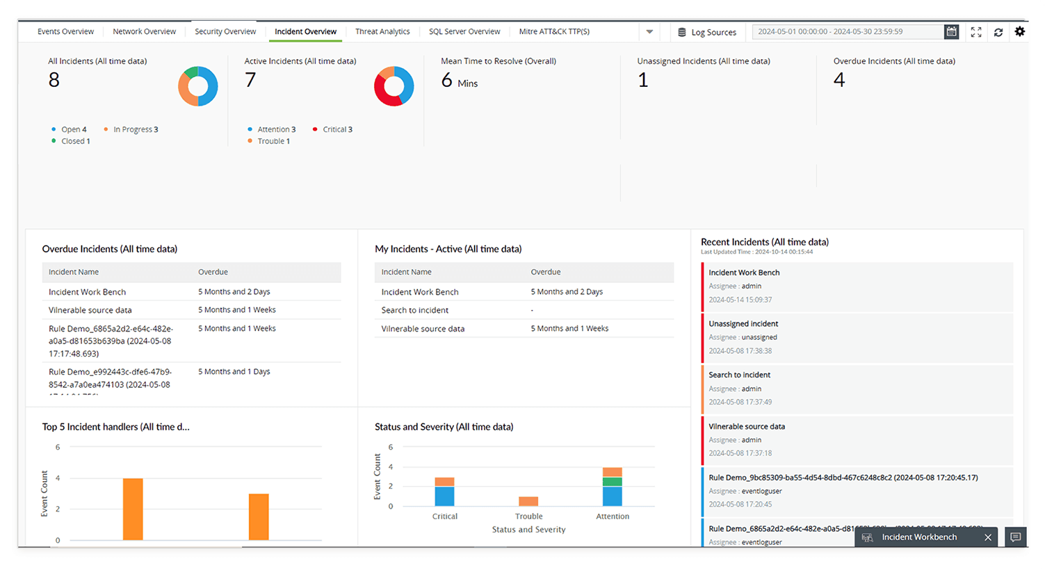Click the Active Incidents donut chart
The height and width of the screenshot is (570, 1045).
click(394, 86)
